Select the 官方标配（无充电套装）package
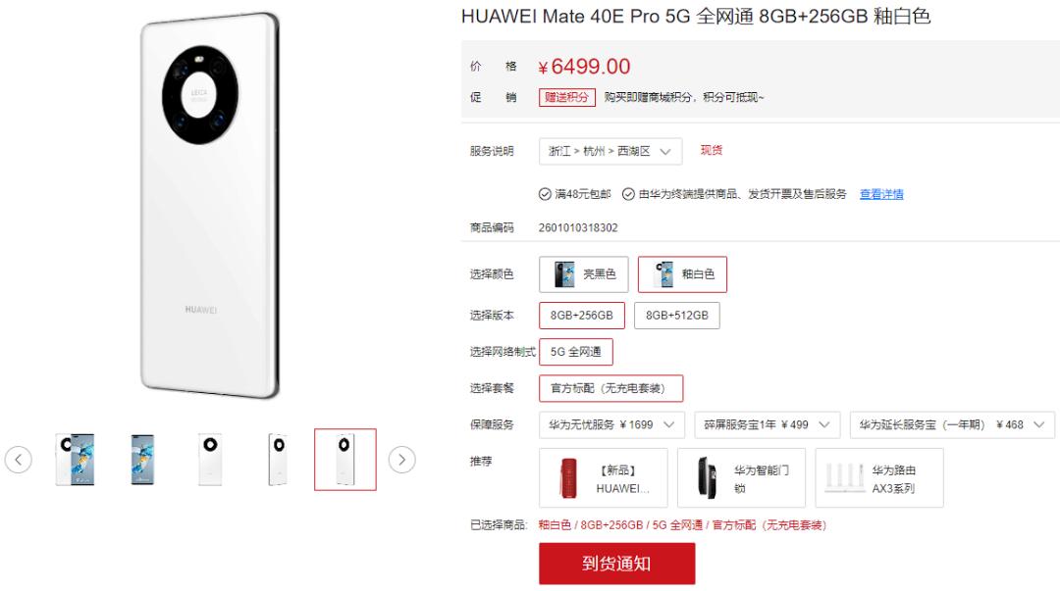Image resolution: width=1060 pixels, height=591 pixels. (x=611, y=388)
